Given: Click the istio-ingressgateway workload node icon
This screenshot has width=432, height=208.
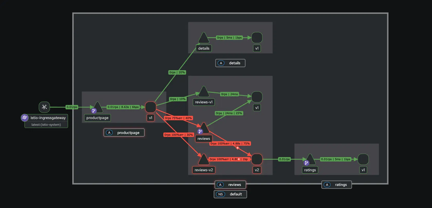Looking at the screenshot, I should [44, 107].
